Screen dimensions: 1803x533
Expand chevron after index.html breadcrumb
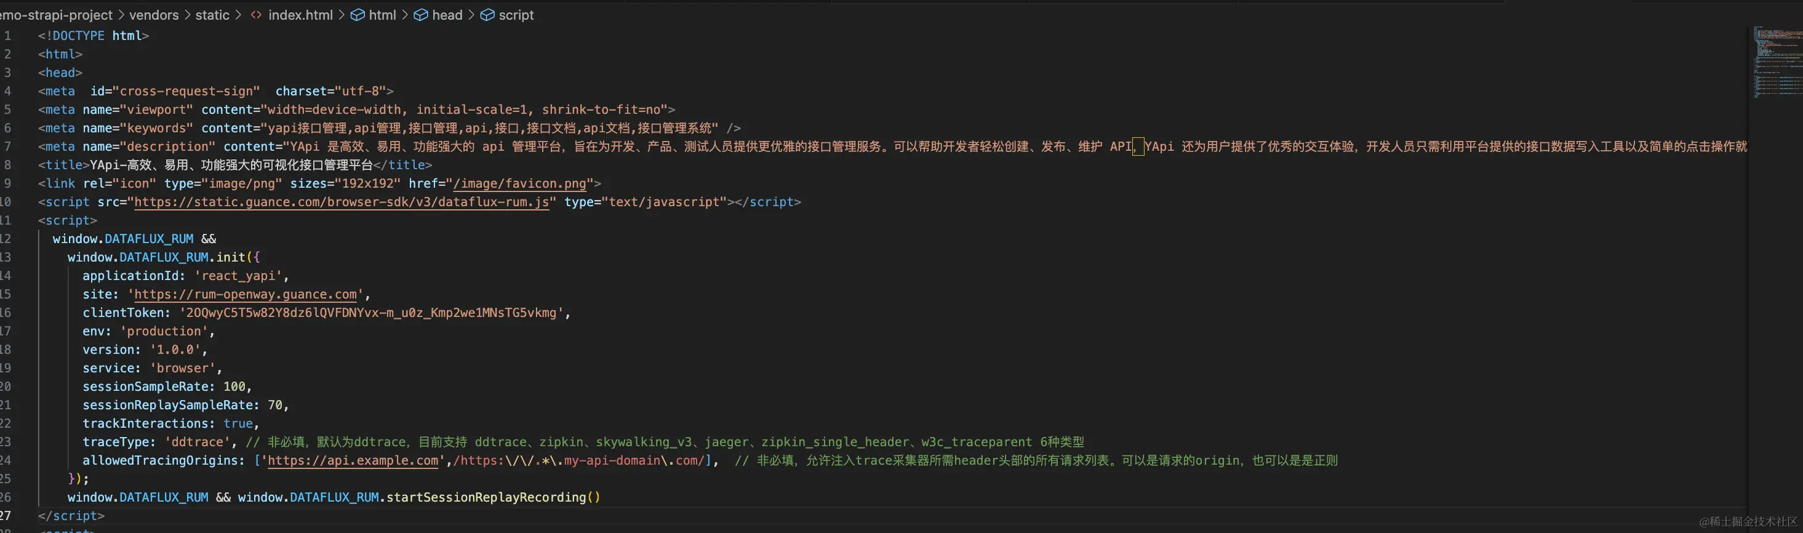tap(342, 15)
